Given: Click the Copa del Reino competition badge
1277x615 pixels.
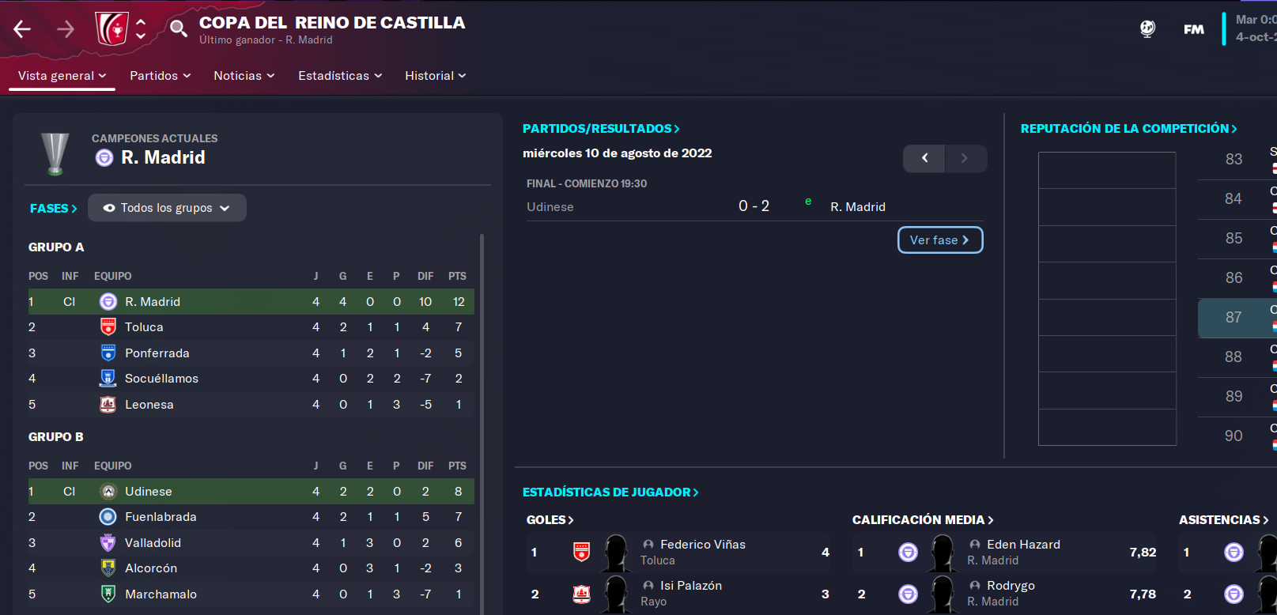Looking at the screenshot, I should 111,28.
